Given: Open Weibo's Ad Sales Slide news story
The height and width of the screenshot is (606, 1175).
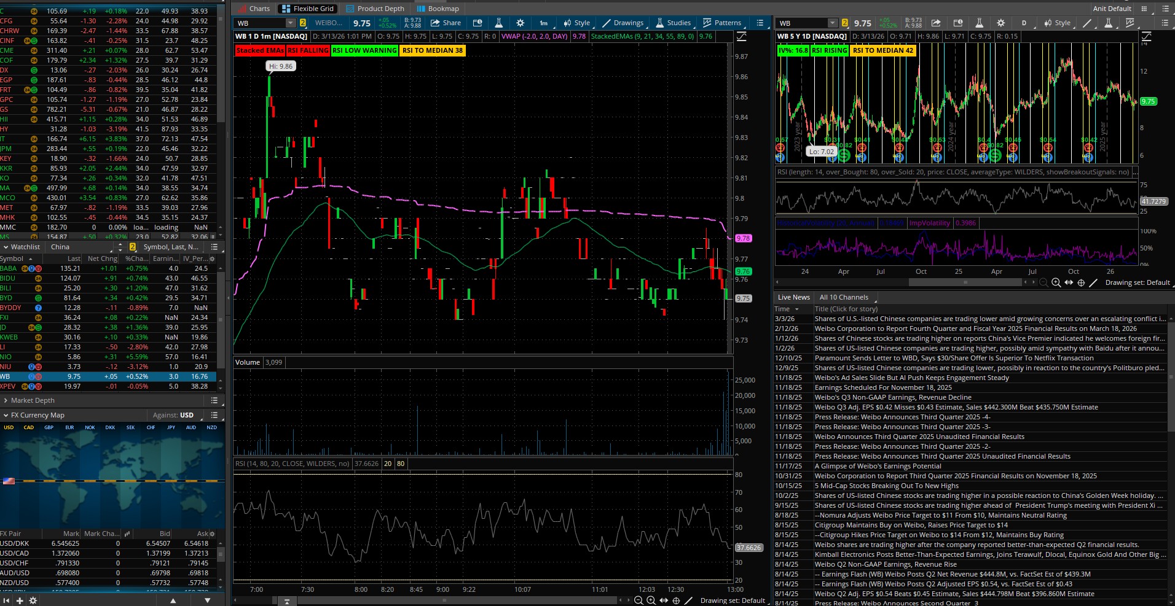Looking at the screenshot, I should coord(911,378).
